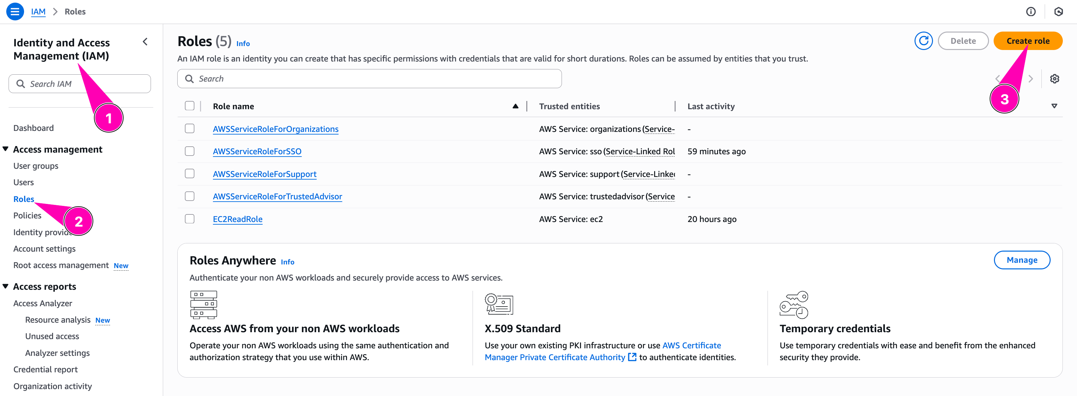Open the Users sidebar item
The height and width of the screenshot is (396, 1077).
click(x=23, y=182)
